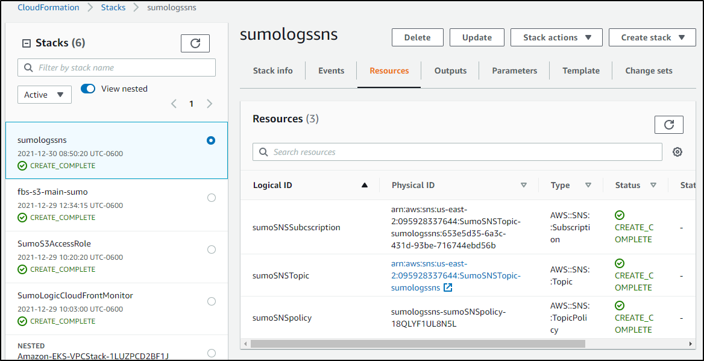
Task: Click the Logical ID column header
Action: click(273, 185)
